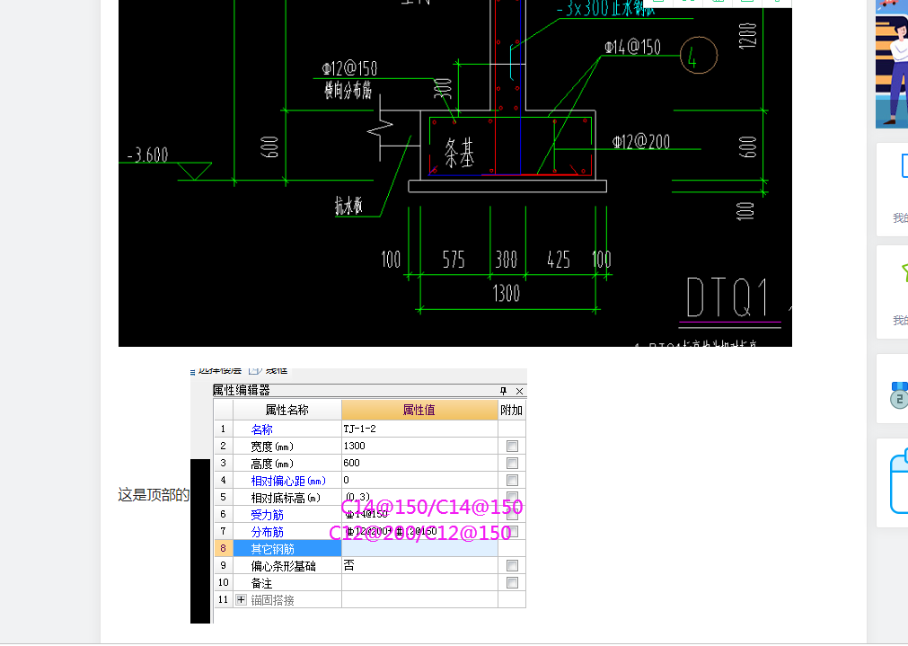
Task: Open the illustrated banner in the right sidebar
Action: 892,64
